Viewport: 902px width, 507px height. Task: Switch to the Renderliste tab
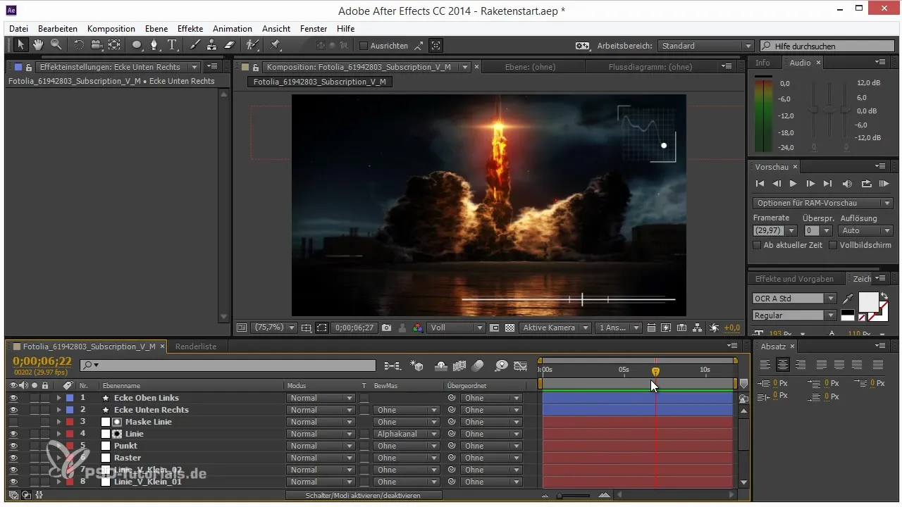click(196, 346)
